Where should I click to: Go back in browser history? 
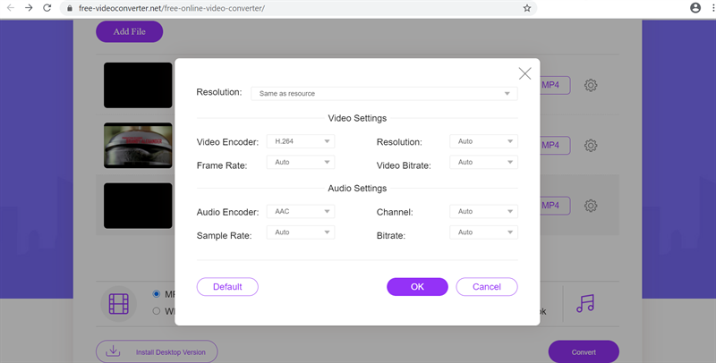(10, 8)
